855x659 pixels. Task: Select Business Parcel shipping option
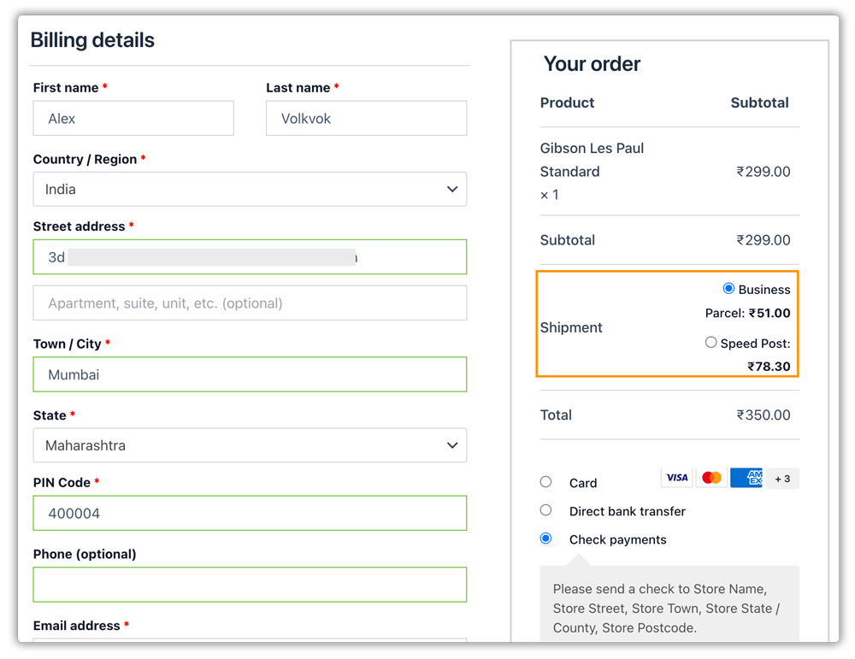[x=728, y=288]
